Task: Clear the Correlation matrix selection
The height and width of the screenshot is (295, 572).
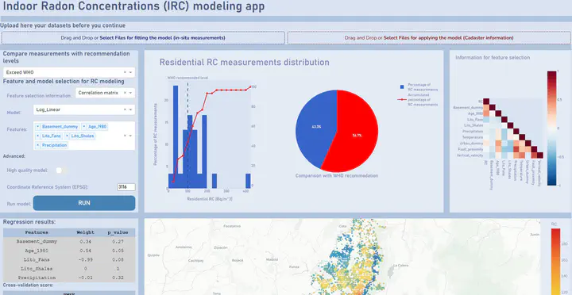Action: coord(125,93)
